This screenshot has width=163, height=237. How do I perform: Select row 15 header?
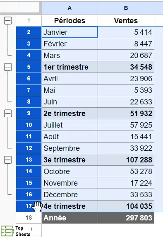coord(29,183)
